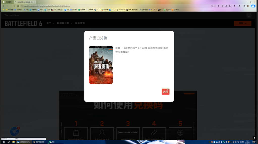Click the globe icon under step 5

(x=180, y=133)
